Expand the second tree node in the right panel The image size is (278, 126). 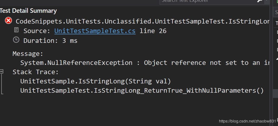coord(277,41)
